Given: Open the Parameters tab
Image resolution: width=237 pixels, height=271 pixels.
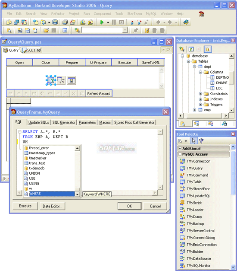Looking at the screenshot, I should coord(87,122).
